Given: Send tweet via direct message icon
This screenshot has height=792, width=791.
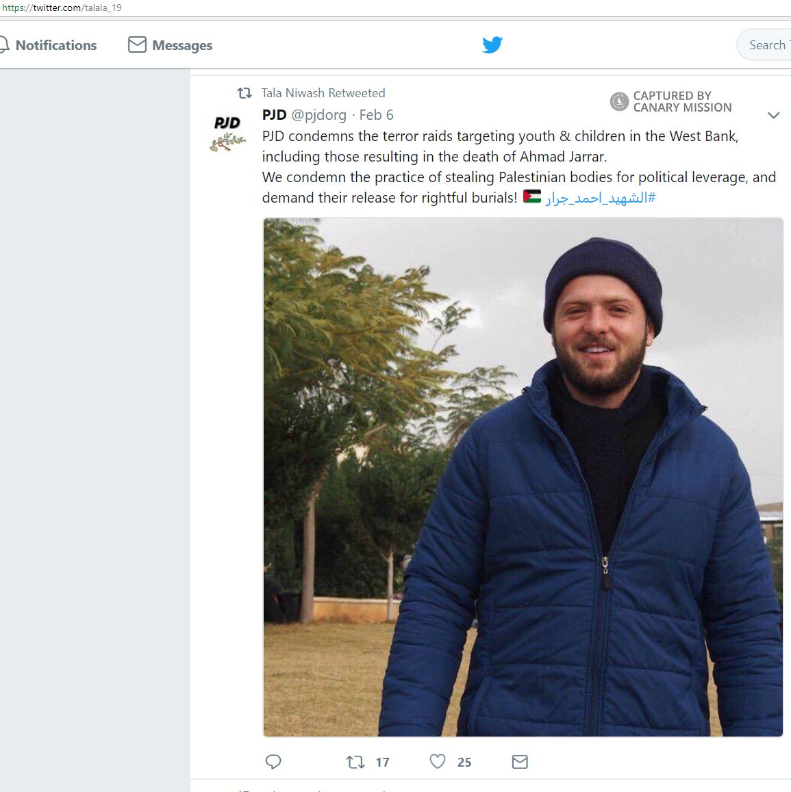Looking at the screenshot, I should pyautogui.click(x=520, y=762).
